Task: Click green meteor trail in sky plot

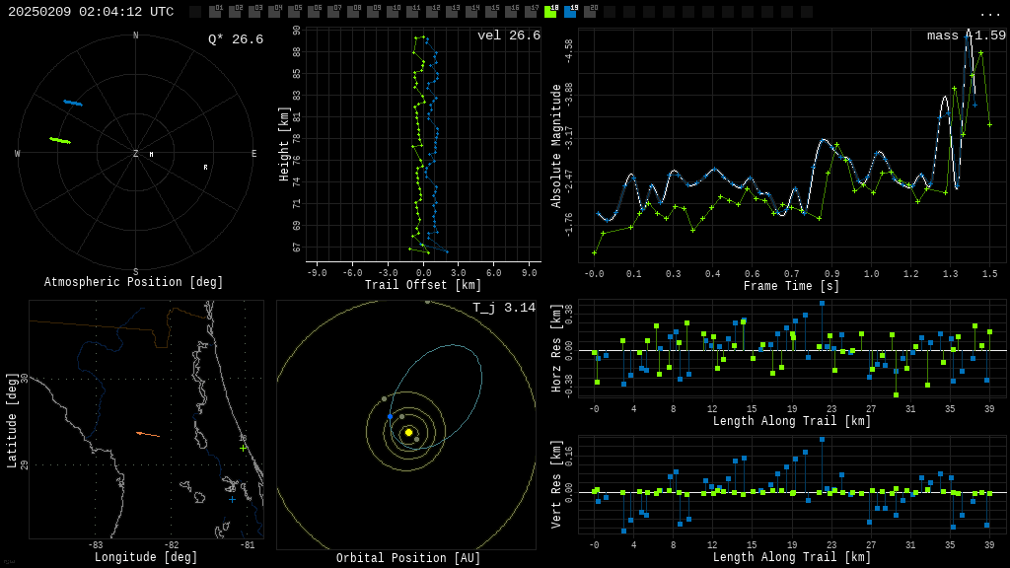Action: [x=60, y=141]
